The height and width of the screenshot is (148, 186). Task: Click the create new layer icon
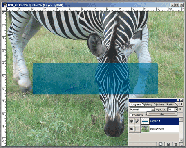(168, 144)
